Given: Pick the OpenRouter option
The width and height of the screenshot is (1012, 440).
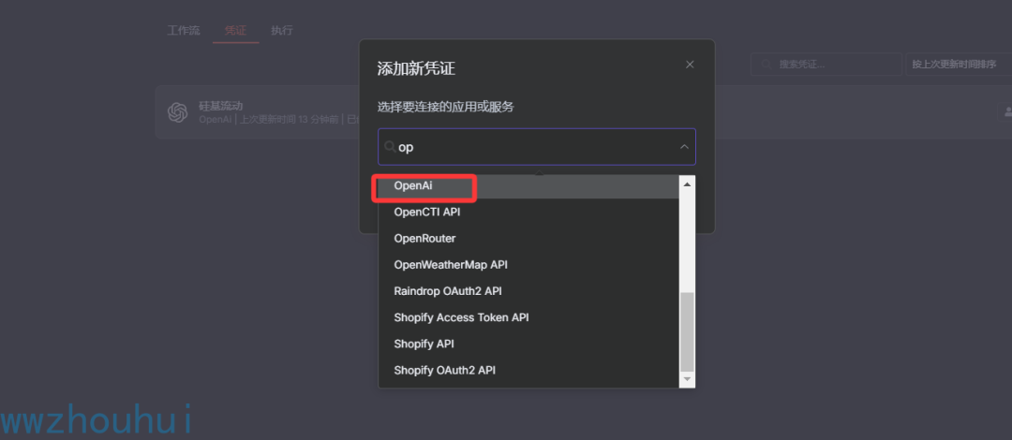Looking at the screenshot, I should tap(424, 239).
